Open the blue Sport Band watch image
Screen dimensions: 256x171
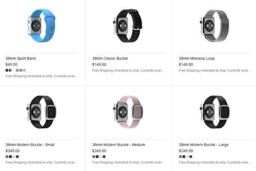41,26
